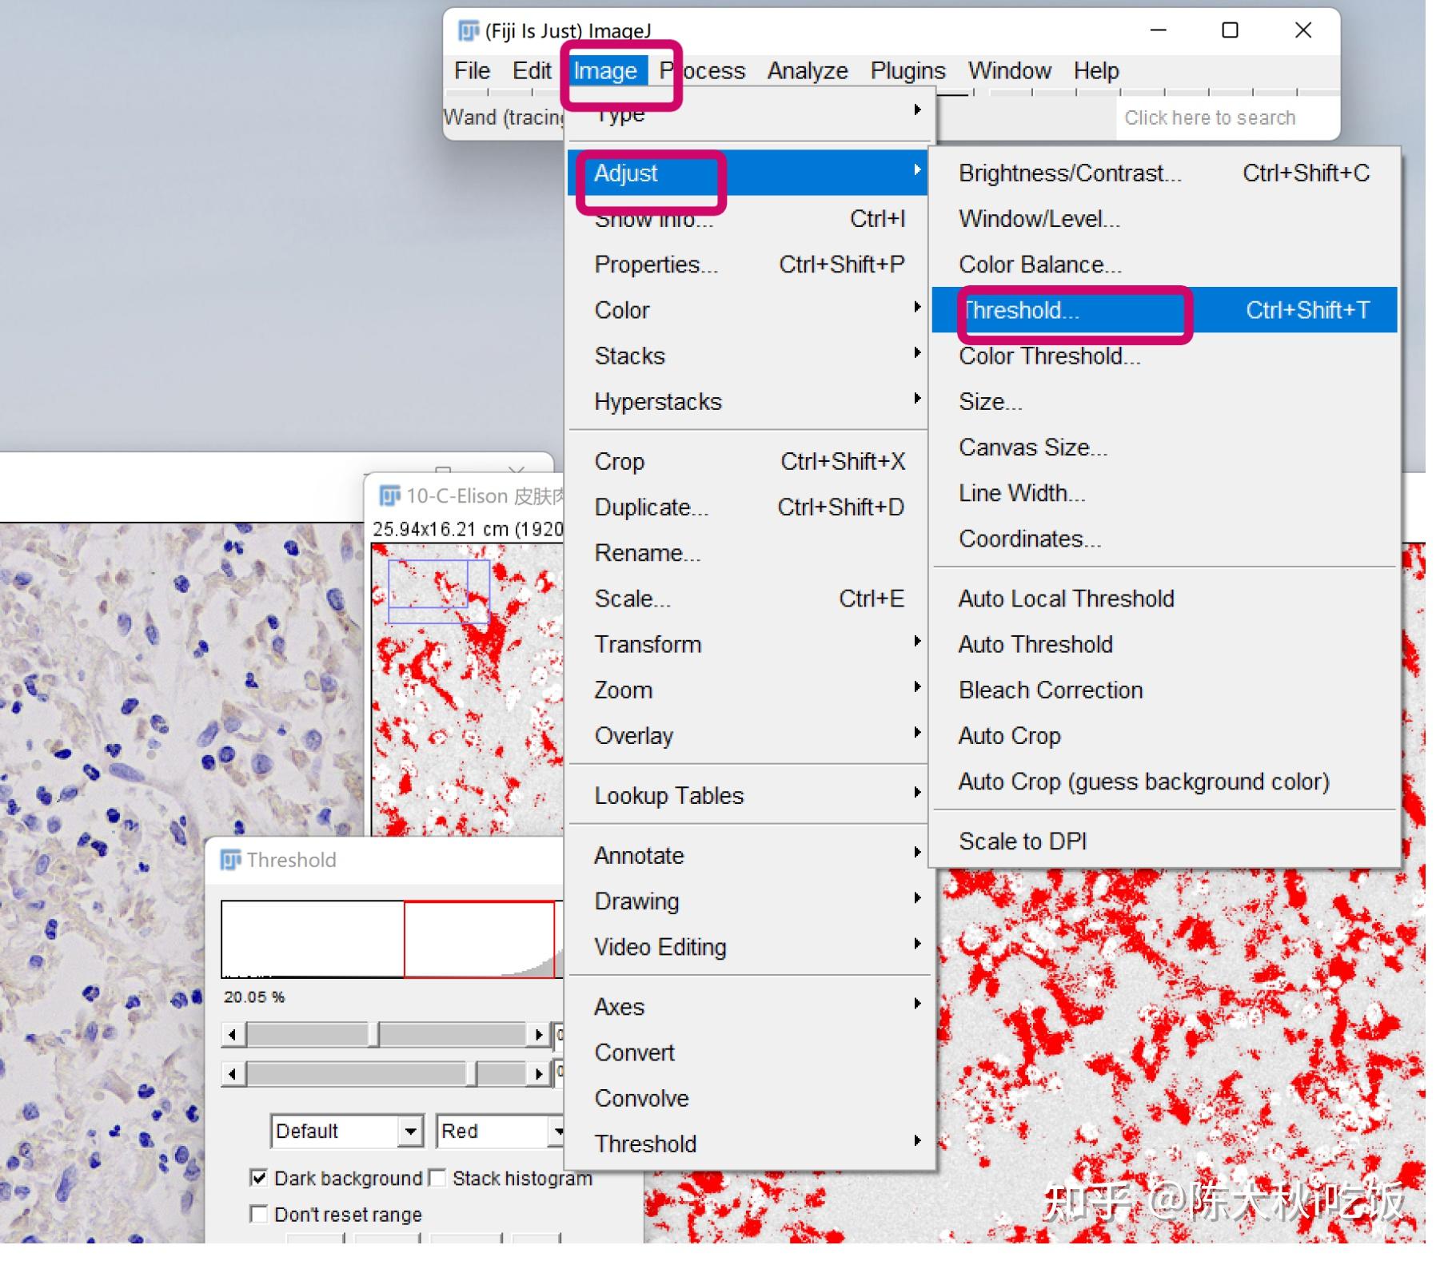Screen dimensions: 1444x1261
Task: Click the upper threshold slider thumb
Action: (x=373, y=1035)
